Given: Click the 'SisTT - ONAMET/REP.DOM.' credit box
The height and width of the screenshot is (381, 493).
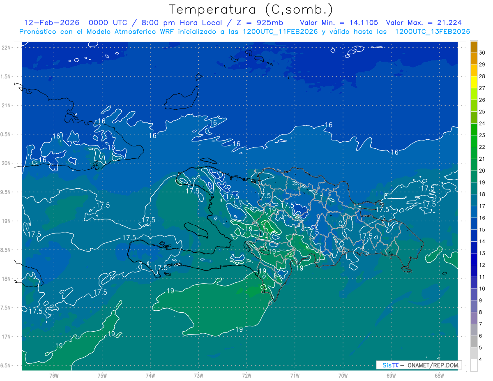Looking at the screenshot, I should [x=419, y=365].
